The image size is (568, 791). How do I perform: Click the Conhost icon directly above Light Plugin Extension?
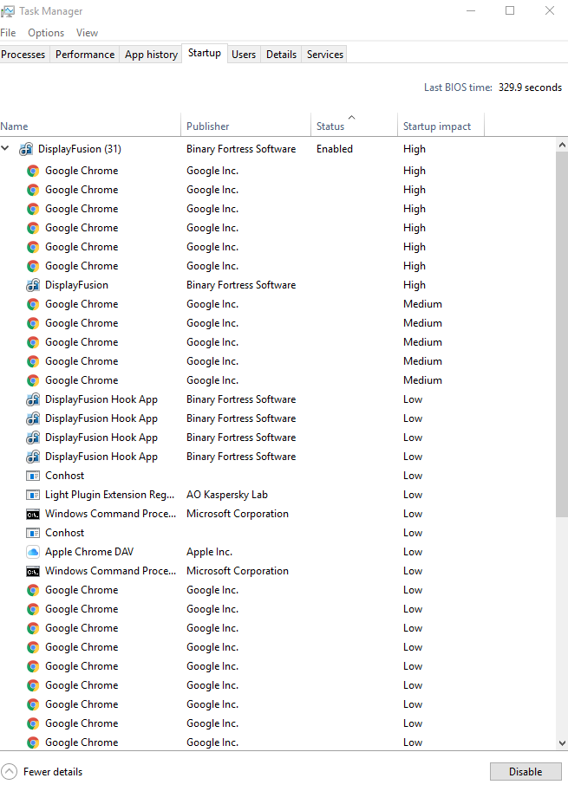coord(33,476)
